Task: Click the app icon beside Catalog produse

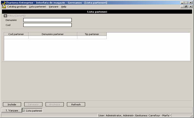Action: point(4,7)
